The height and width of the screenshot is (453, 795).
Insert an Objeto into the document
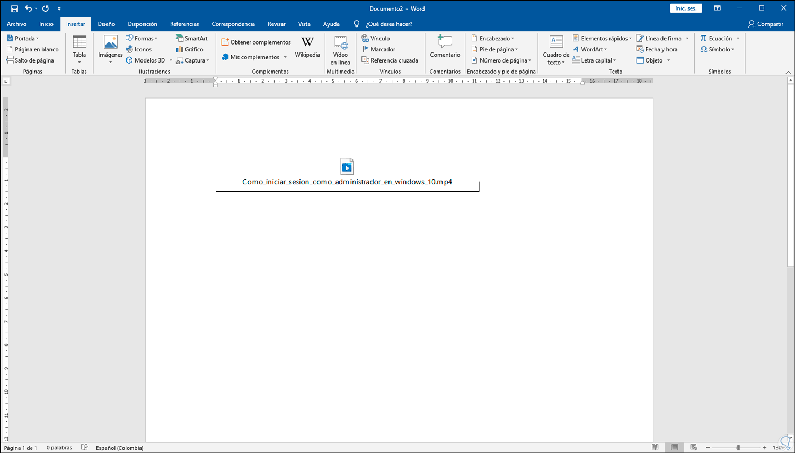pos(650,60)
